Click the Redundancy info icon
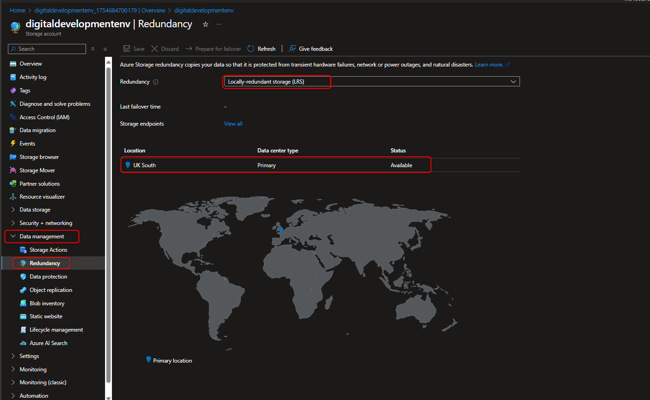This screenshot has width=650, height=400. pos(155,82)
